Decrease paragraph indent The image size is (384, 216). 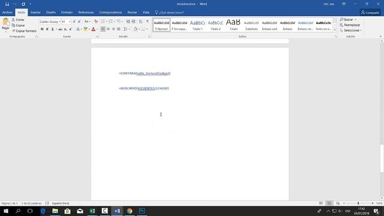pos(128,22)
